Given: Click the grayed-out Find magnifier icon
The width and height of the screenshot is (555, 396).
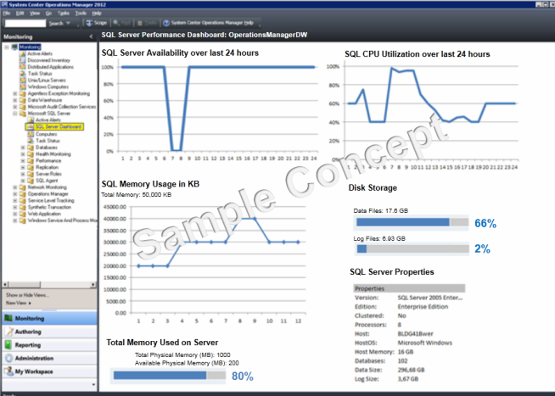Looking at the screenshot, I should (x=116, y=23).
